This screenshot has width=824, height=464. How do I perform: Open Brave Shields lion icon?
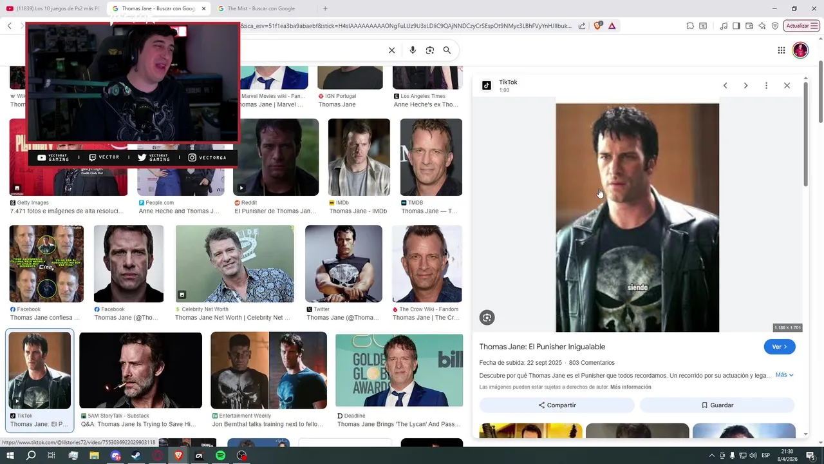point(597,26)
